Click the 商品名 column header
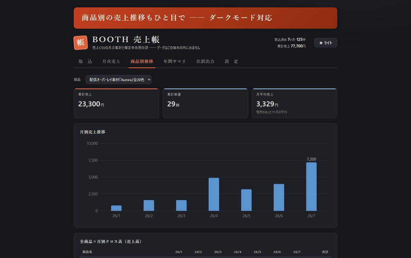 [87, 252]
